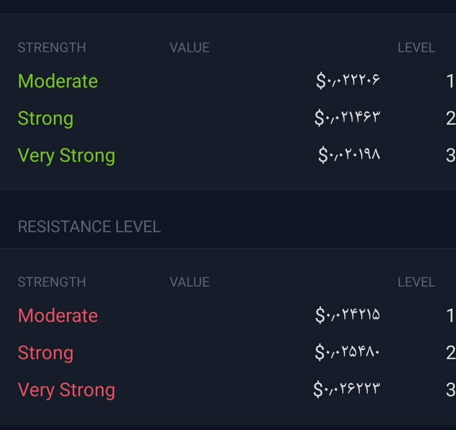Select the dollar value of Strong resistance

point(347,352)
